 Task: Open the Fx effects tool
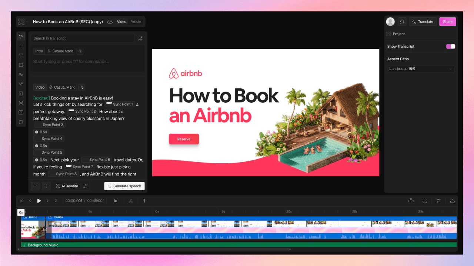pyautogui.click(x=21, y=75)
